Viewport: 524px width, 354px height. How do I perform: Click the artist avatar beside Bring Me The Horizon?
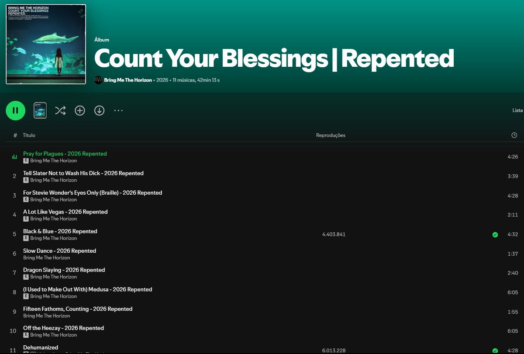pos(98,80)
